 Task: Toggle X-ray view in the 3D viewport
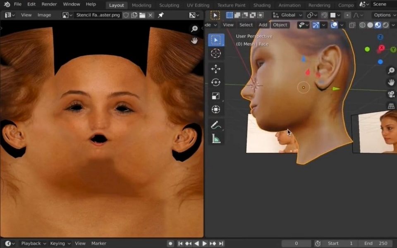[352, 25]
